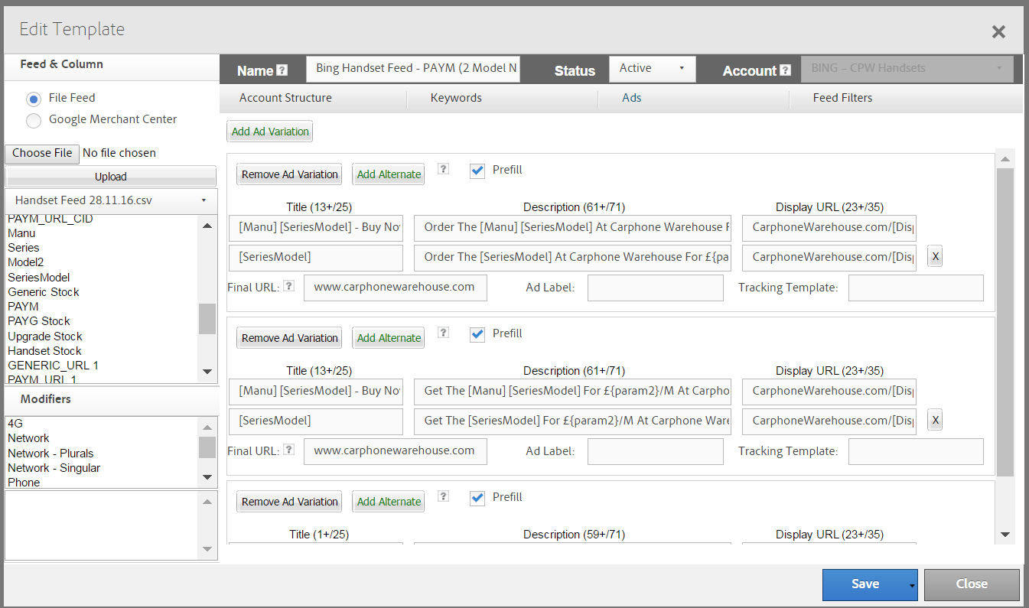Select SeriesModel in the feed column list
Screen dimensions: 1029x608
(x=39, y=278)
